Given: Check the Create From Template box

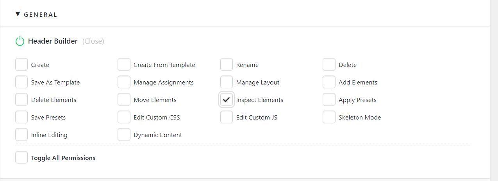Looking at the screenshot, I should [x=124, y=65].
